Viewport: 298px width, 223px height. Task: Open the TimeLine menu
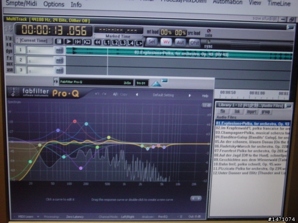pos(279,3)
